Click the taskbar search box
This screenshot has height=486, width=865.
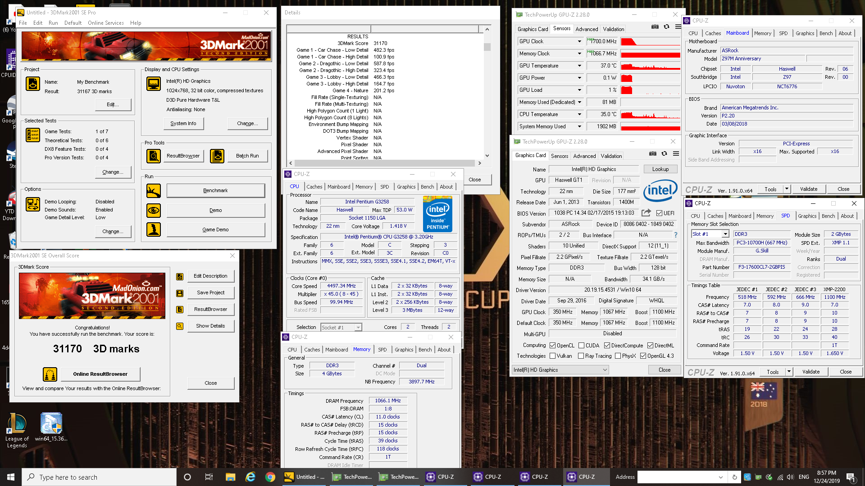pos(99,477)
